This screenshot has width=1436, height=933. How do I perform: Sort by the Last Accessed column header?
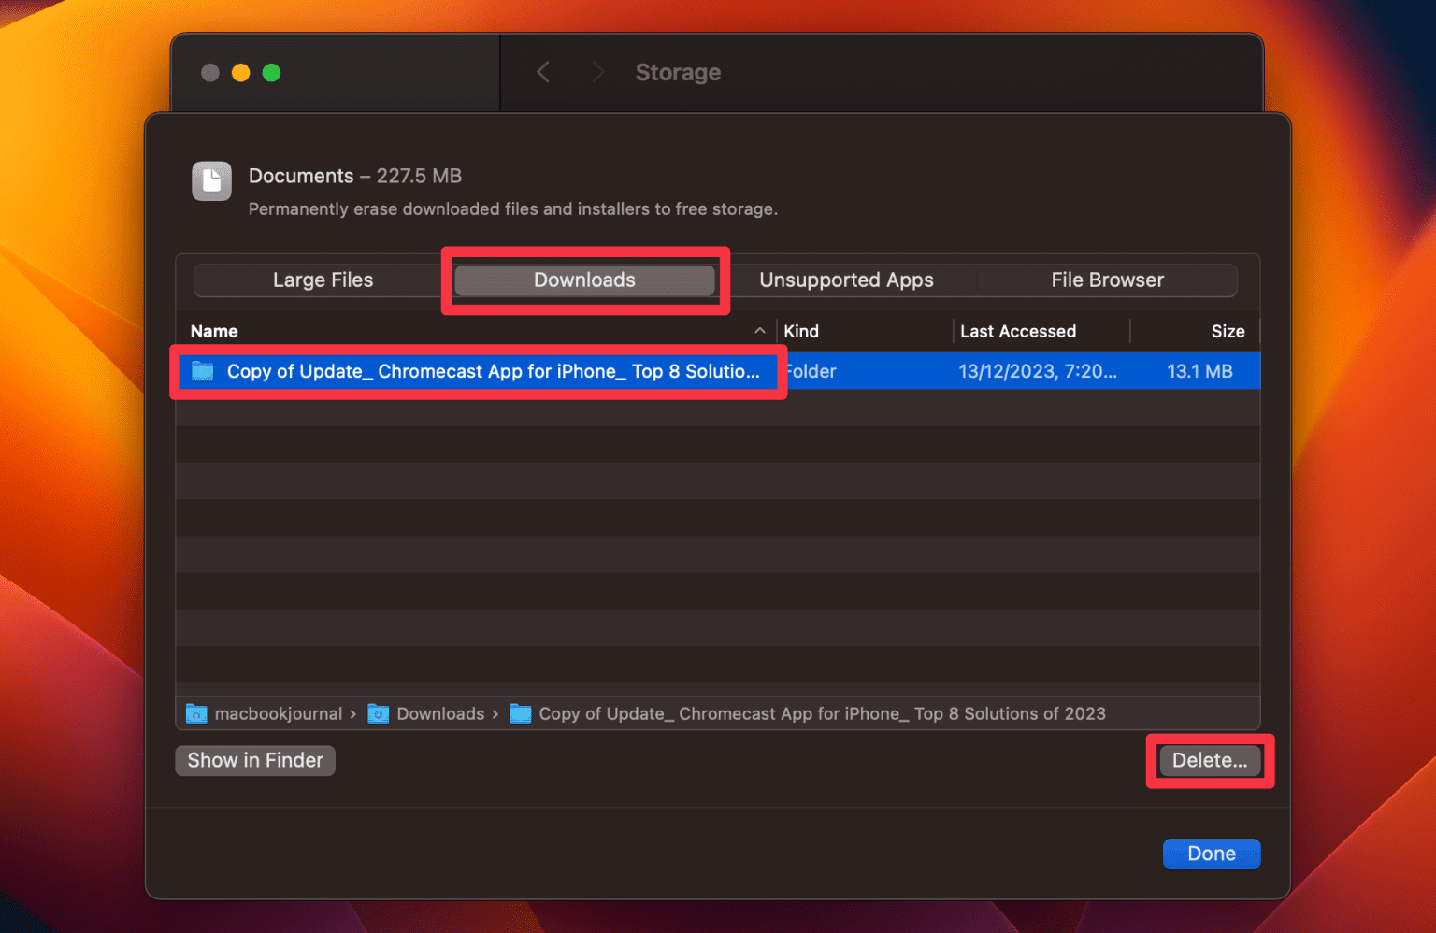point(1018,331)
